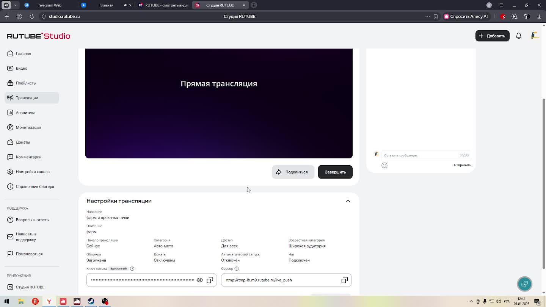The image size is (546, 307).
Task: Click the 'Временный' stream key badge
Action: click(x=118, y=269)
